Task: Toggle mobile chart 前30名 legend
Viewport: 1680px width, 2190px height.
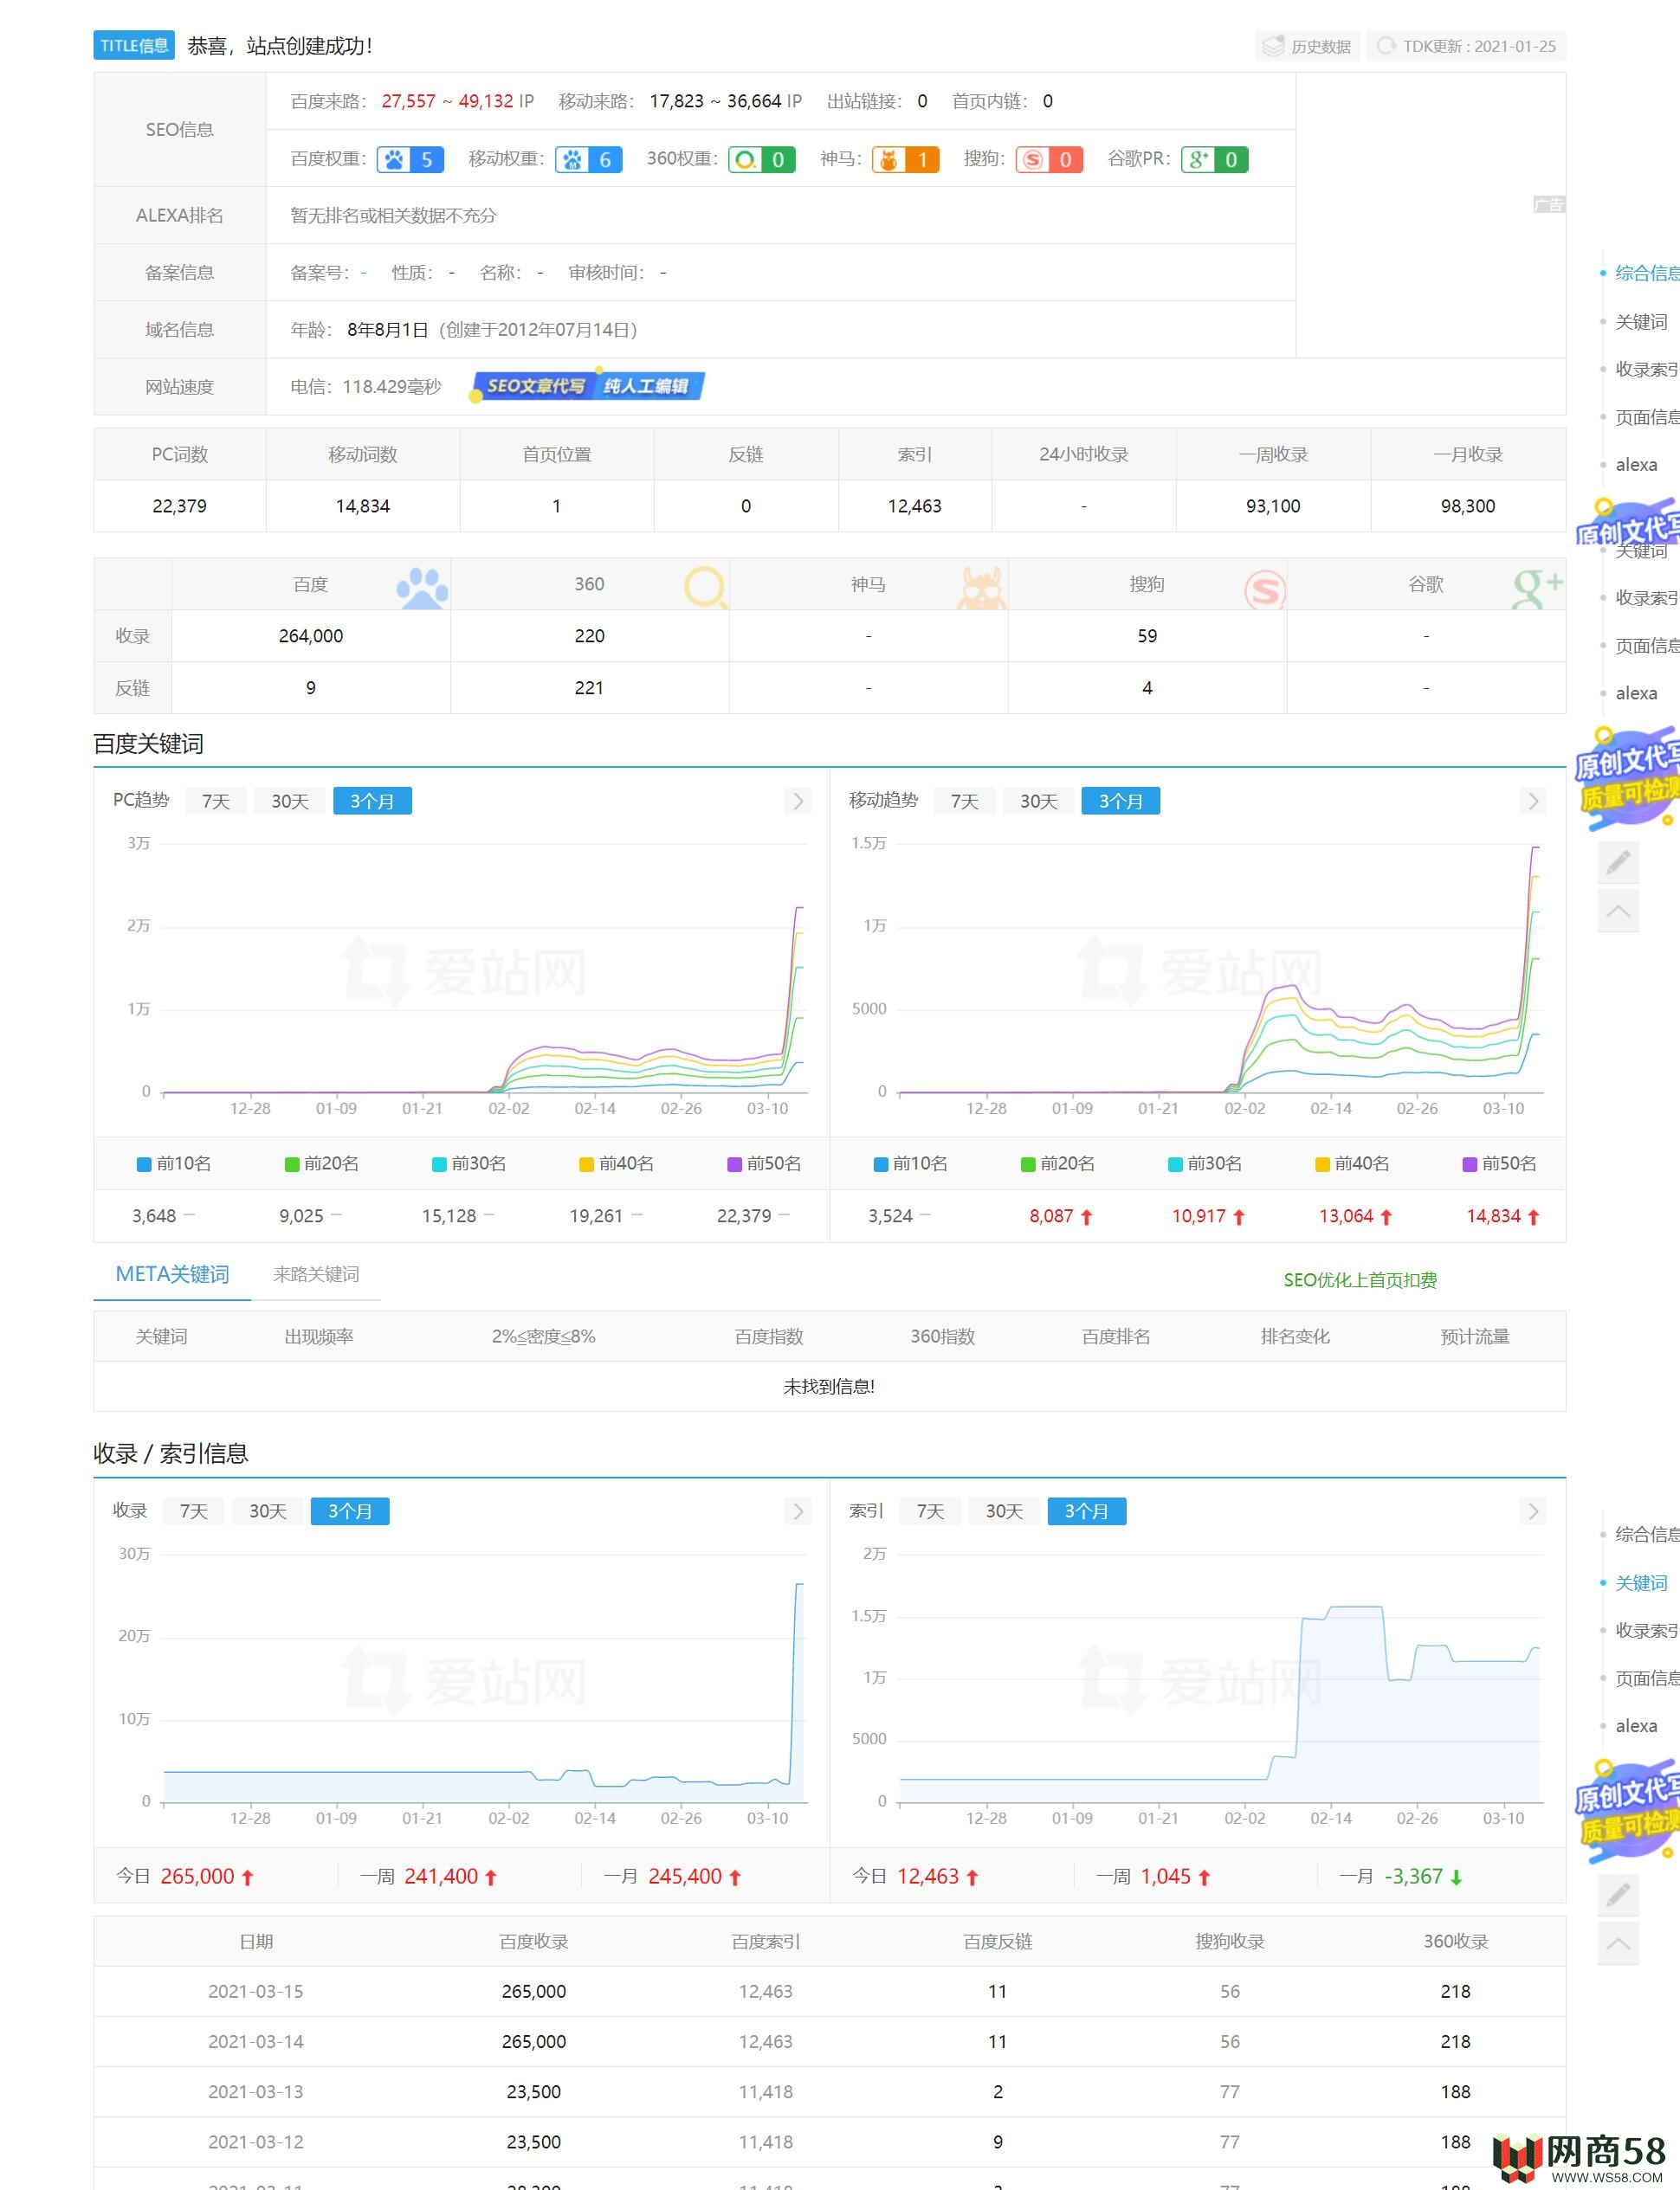Action: coord(1205,1163)
